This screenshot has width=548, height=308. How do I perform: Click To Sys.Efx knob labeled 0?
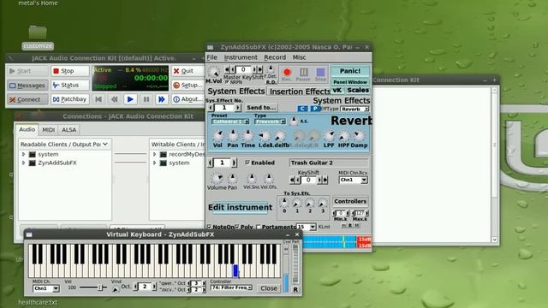point(284,203)
